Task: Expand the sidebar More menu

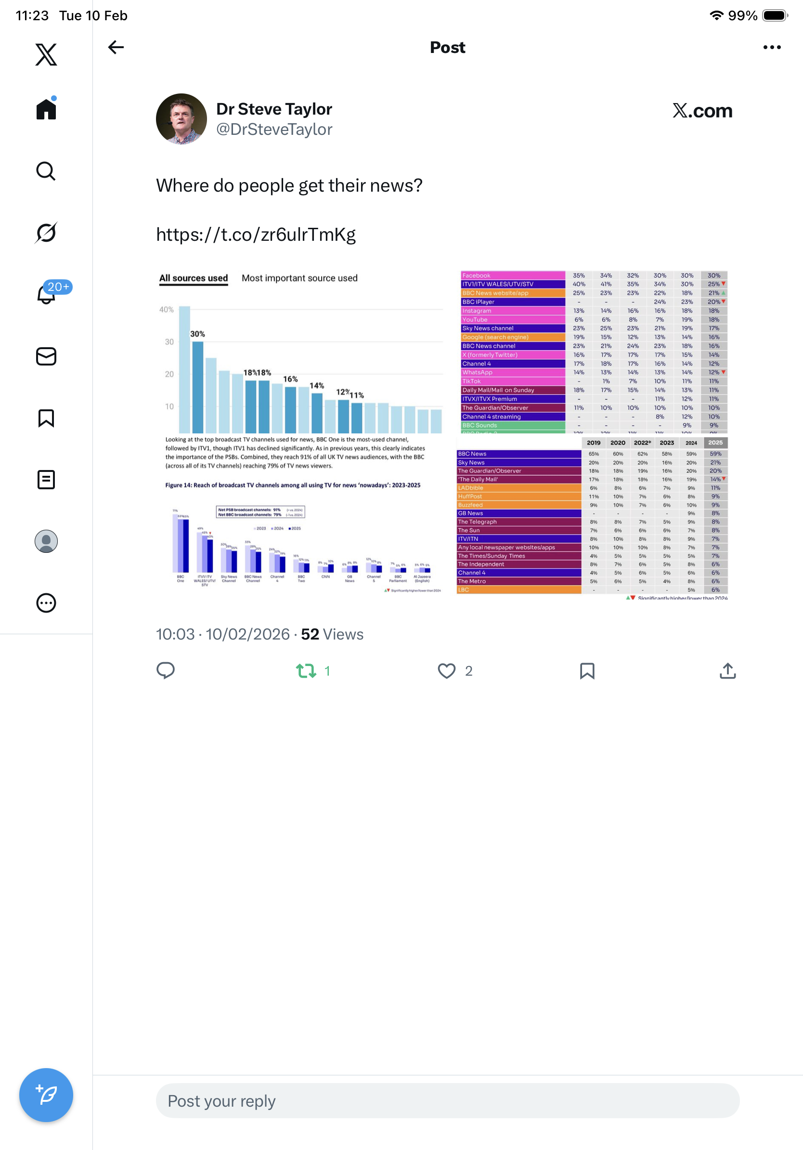Action: [46, 603]
